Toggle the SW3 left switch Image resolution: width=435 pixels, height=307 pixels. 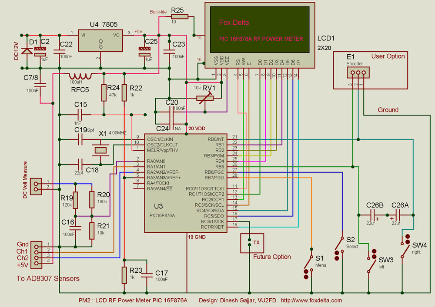pyautogui.click(x=371, y=260)
